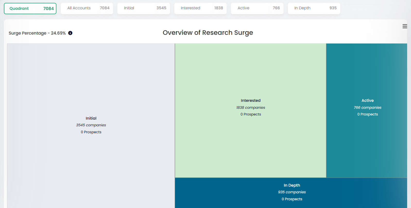Select the Interested tab at top
Screen dimensions: 411x208
point(200,8)
